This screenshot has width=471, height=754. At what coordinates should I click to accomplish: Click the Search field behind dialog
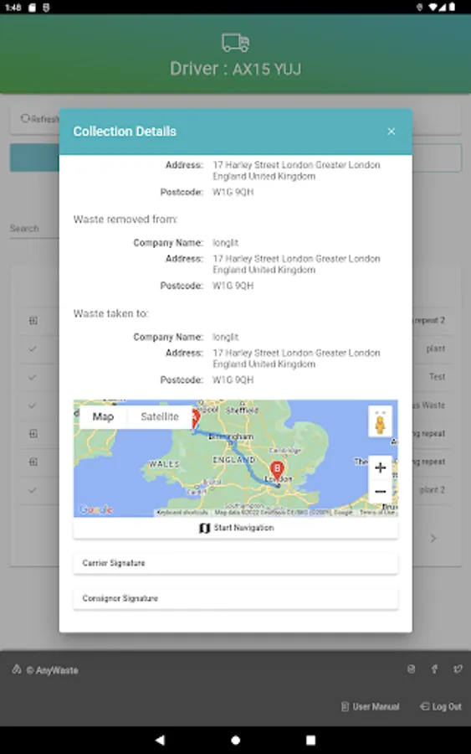tap(34, 229)
